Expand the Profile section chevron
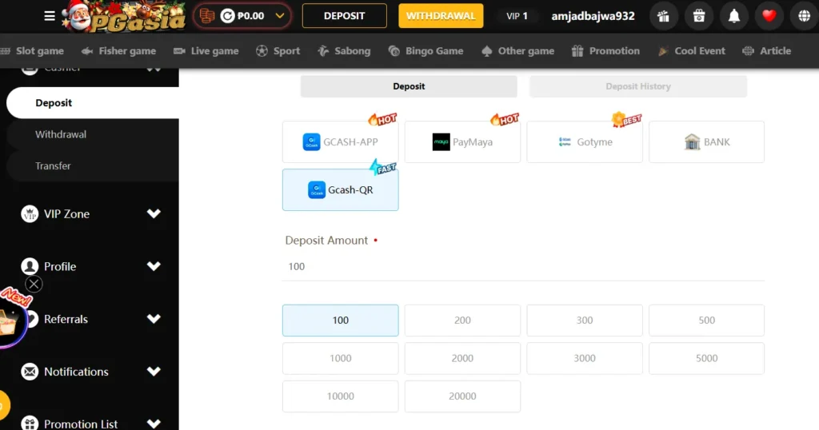This screenshot has width=819, height=430. click(154, 266)
